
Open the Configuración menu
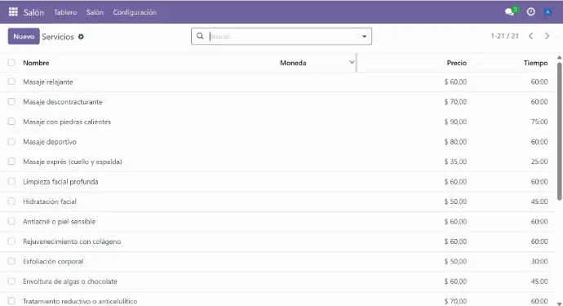pos(135,12)
